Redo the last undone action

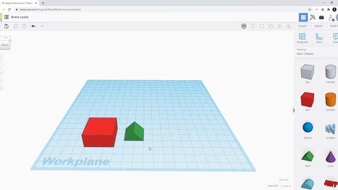click(x=42, y=26)
